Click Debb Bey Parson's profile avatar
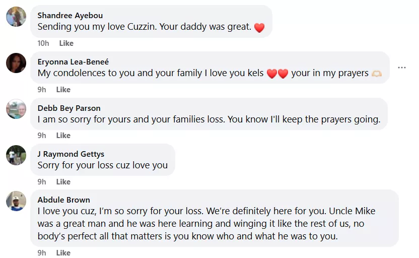Screen dimensions: 419x258 pyautogui.click(x=16, y=109)
